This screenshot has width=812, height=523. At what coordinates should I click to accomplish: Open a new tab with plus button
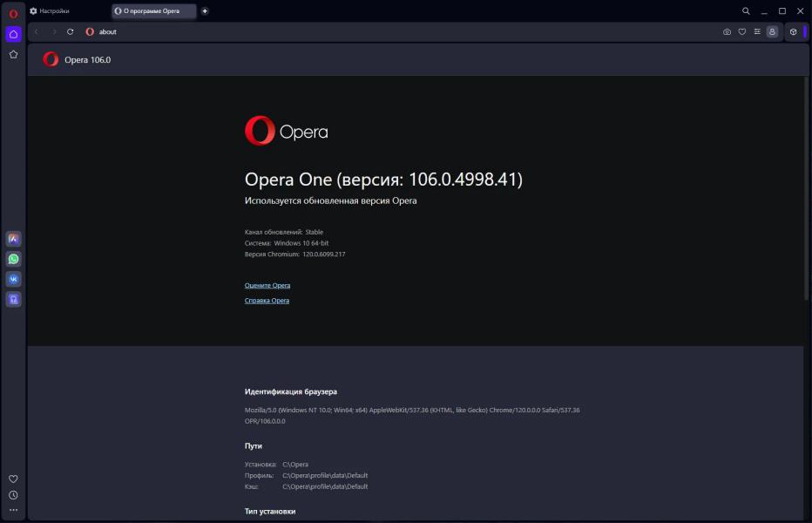click(205, 10)
